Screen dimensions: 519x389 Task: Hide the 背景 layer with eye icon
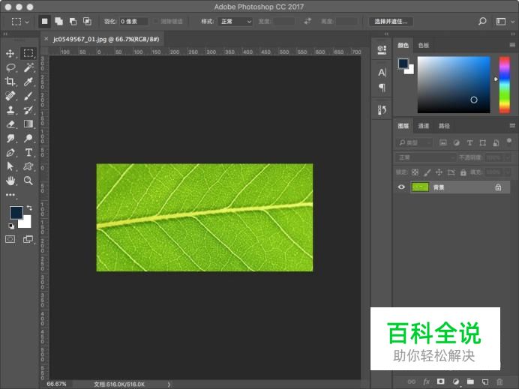pos(401,187)
